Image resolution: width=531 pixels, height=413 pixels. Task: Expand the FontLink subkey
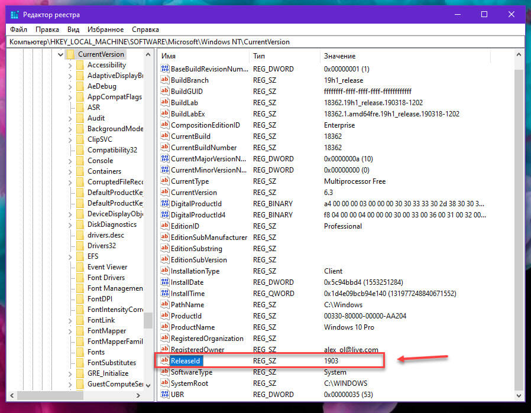point(70,321)
